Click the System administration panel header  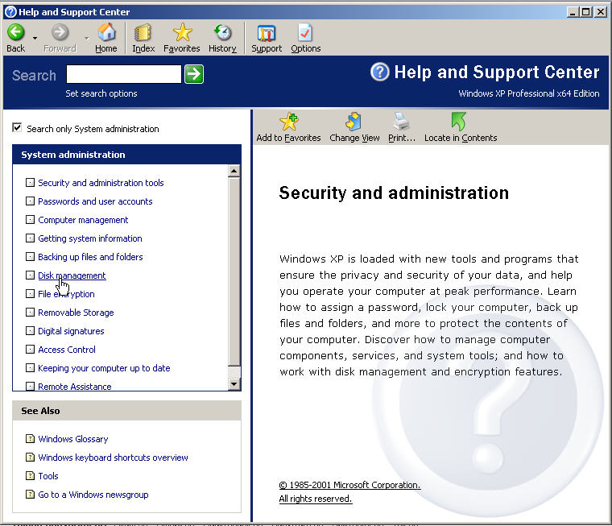(127, 155)
